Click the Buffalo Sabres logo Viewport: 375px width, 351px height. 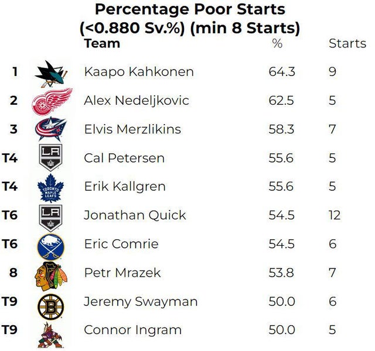tap(52, 244)
